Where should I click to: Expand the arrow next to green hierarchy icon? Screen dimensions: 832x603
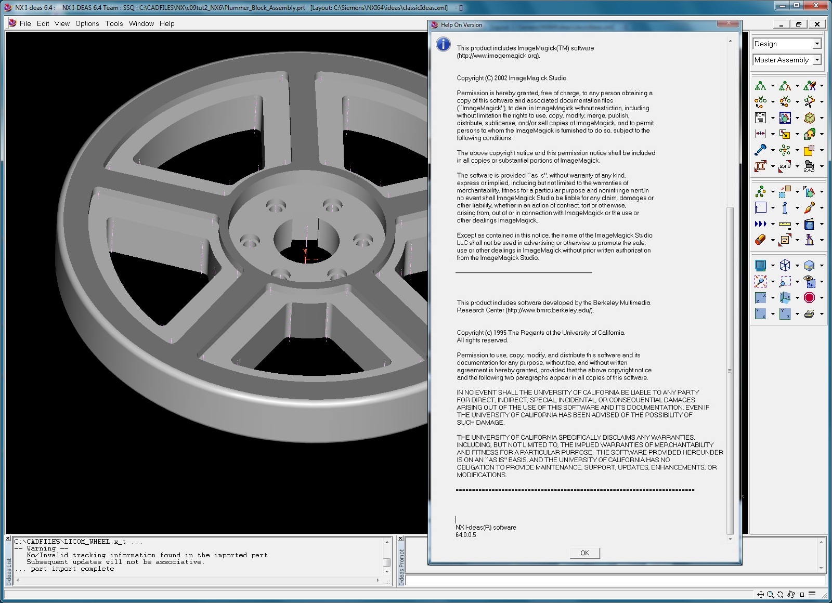point(773,86)
